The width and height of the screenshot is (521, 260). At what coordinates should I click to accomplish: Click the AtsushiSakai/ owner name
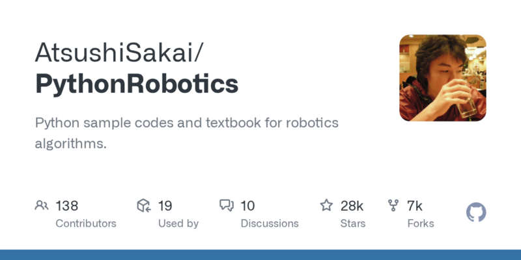point(120,53)
